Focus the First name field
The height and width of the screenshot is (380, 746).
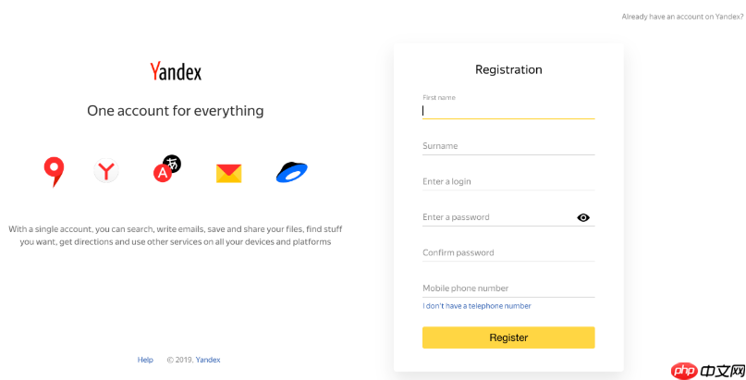[508, 110]
